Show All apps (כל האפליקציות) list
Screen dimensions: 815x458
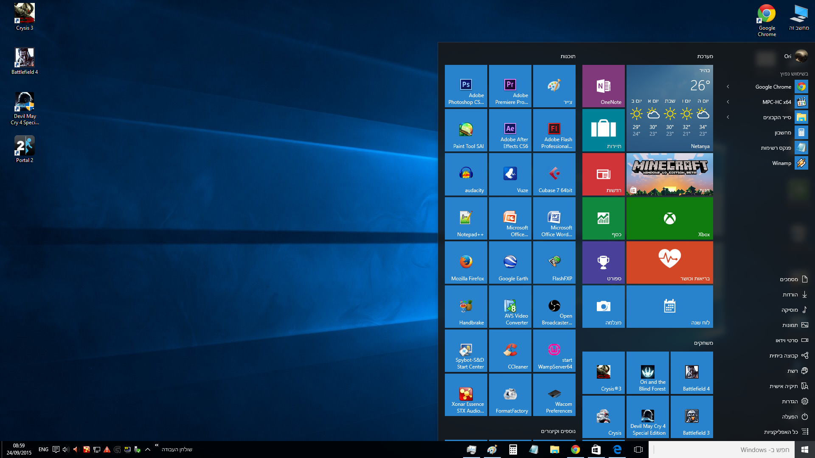click(785, 432)
